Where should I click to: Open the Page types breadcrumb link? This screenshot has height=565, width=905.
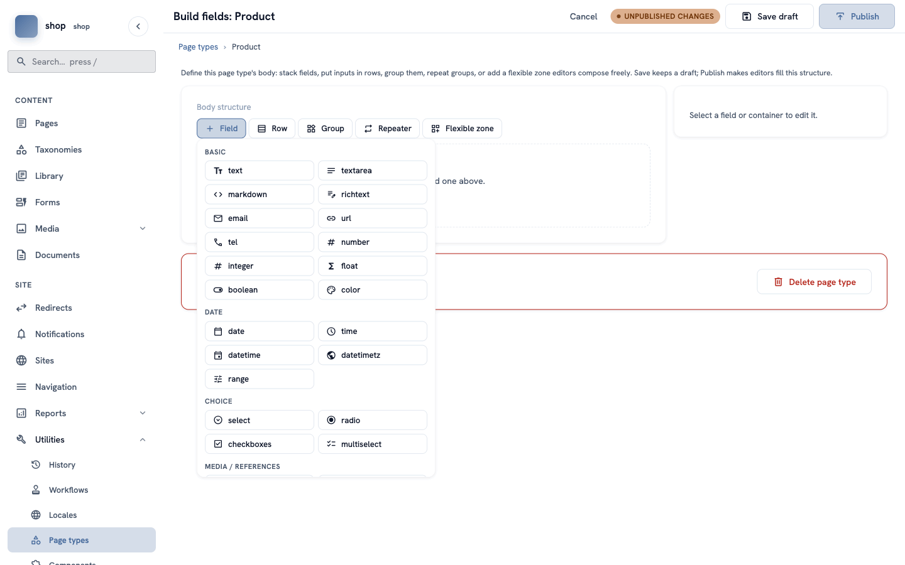click(198, 47)
